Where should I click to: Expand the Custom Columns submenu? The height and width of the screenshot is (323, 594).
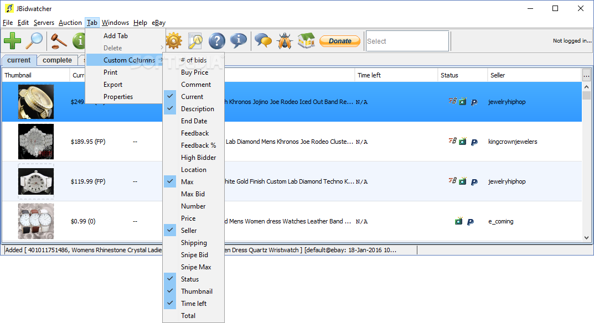[125, 60]
